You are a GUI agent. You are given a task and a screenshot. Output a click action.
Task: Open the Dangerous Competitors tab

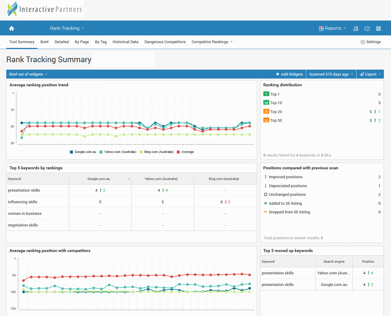click(165, 42)
